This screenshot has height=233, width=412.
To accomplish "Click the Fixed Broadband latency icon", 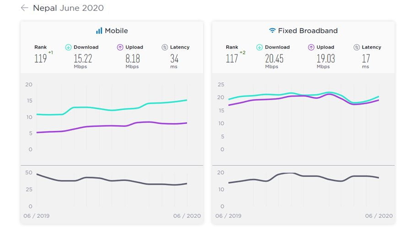I will (357, 47).
